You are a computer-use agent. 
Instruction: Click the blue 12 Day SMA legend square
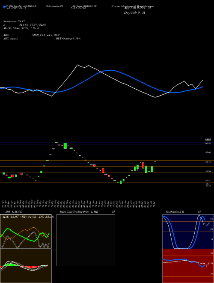[x=4, y=7]
